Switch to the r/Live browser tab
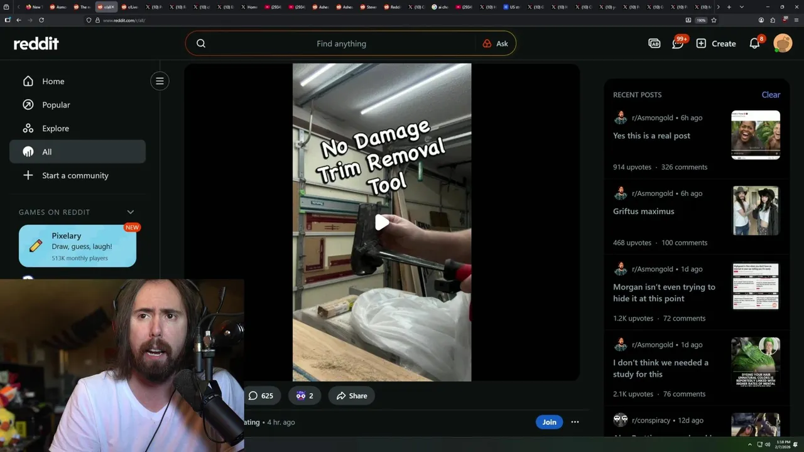This screenshot has width=804, height=452. [130, 7]
